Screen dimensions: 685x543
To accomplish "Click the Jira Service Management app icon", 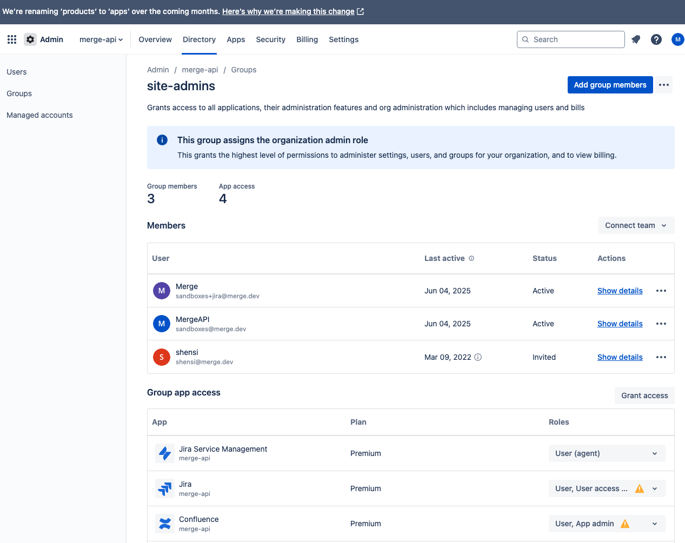I will point(165,453).
